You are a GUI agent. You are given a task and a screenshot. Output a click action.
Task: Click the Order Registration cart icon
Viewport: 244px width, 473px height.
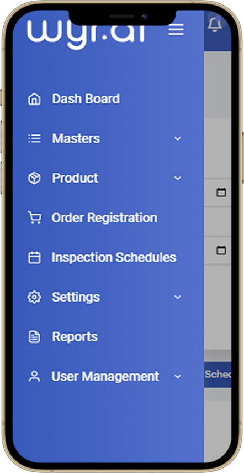pyautogui.click(x=34, y=217)
